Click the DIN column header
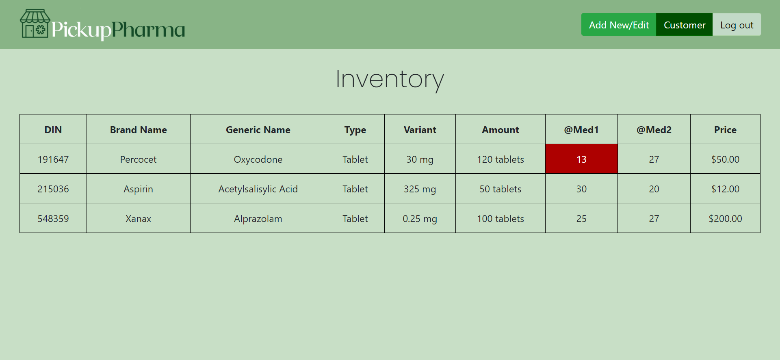 click(53, 129)
